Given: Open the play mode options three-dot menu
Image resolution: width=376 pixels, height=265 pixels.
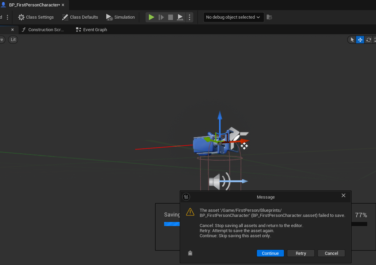Looking at the screenshot, I should point(190,17).
